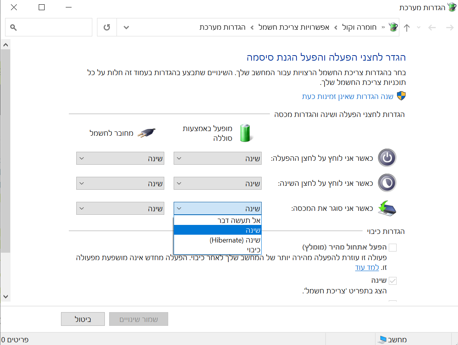The height and width of the screenshot is (345, 458).
Task: Open dropdown after 'חומרה וקול' breadcrumb
Action: [x=336, y=27]
